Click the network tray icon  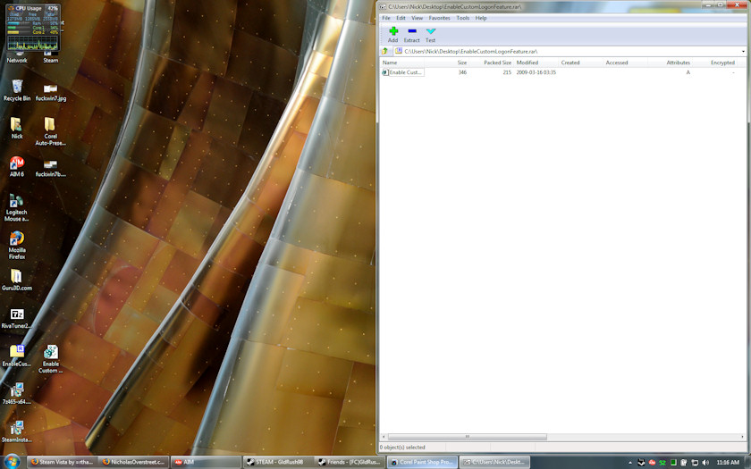coord(695,463)
